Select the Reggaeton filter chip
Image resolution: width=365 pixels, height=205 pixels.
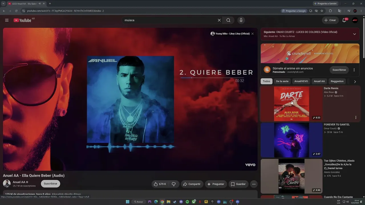(x=337, y=81)
